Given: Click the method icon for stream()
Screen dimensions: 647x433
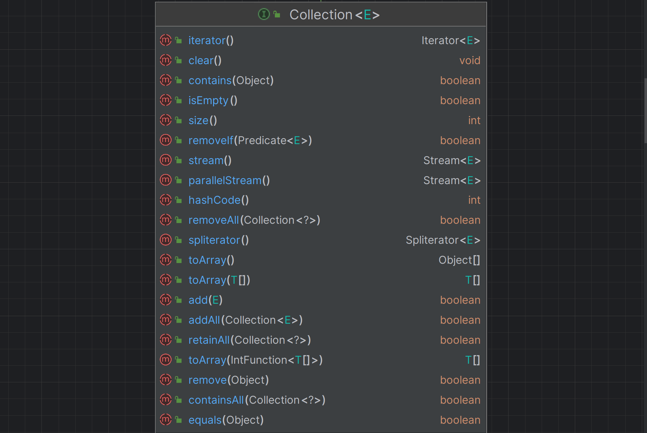Looking at the screenshot, I should [x=166, y=160].
